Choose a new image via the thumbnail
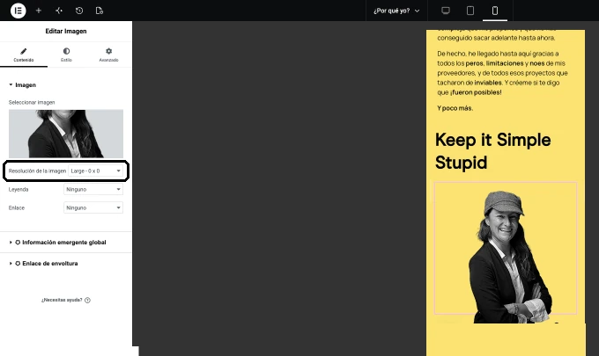Screen dimensions: 599x356 click(x=66, y=134)
